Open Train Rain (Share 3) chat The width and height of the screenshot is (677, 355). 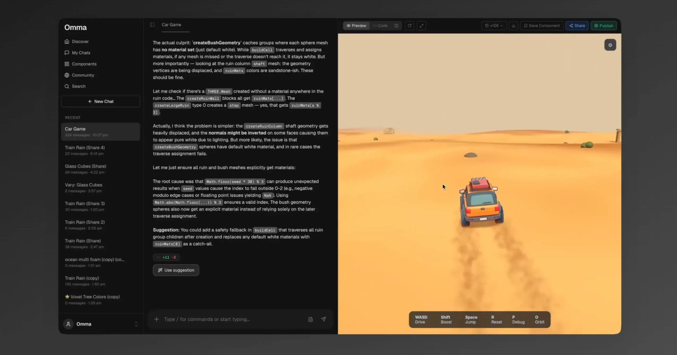pos(100,206)
